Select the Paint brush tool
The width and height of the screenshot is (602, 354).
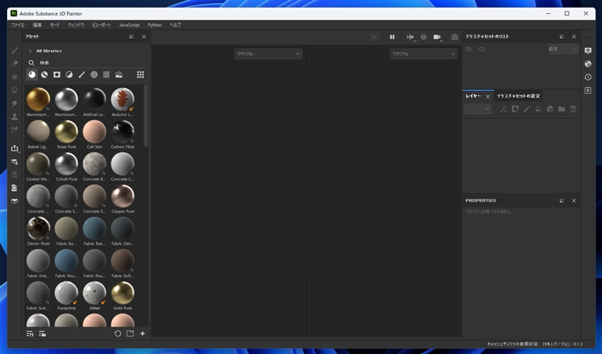coord(15,50)
